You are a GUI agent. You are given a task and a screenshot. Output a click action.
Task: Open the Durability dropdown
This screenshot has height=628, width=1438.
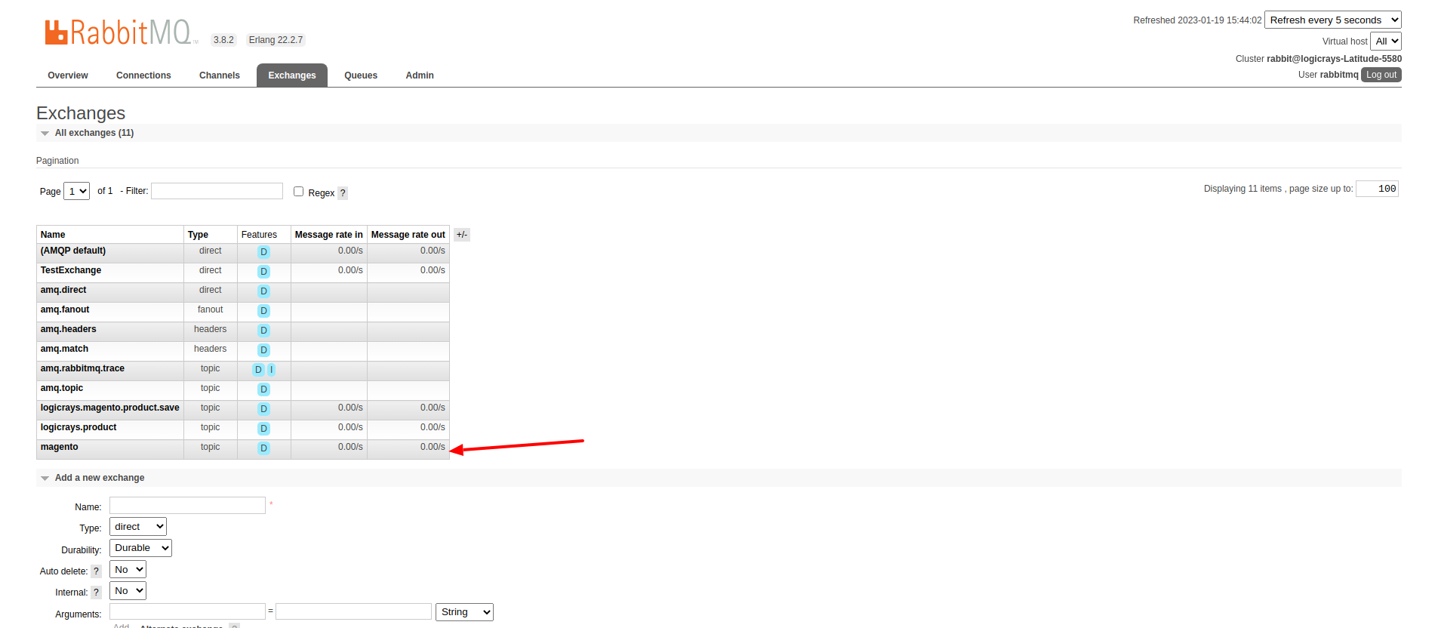(140, 548)
